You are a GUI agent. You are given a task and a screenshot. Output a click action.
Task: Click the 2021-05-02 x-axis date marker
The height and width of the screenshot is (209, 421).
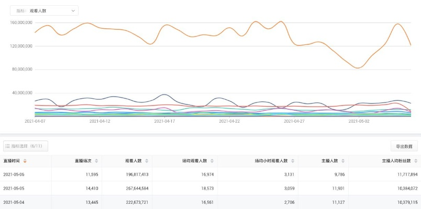coord(359,121)
